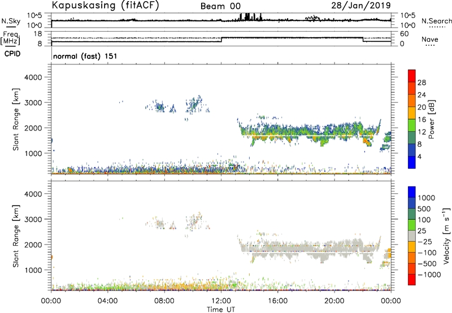Viewport: 452px width, 313px height.
Task: Click Power colorbar segment between 20 and 24
Action: [x=412, y=101]
